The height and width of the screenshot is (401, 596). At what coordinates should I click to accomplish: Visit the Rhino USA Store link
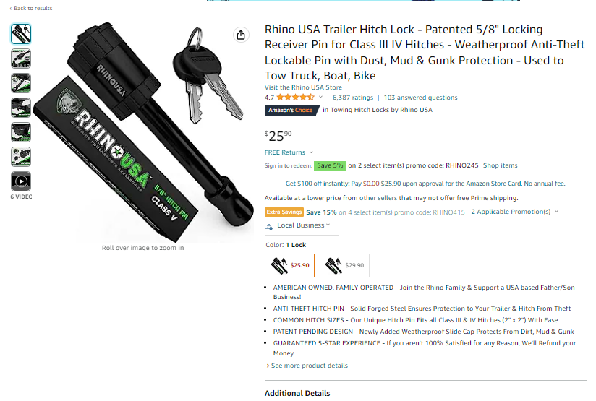[x=303, y=87]
